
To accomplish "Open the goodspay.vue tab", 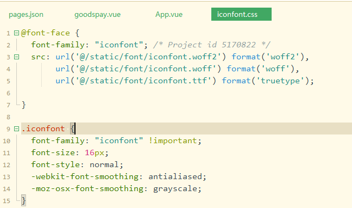I will click(x=97, y=14).
